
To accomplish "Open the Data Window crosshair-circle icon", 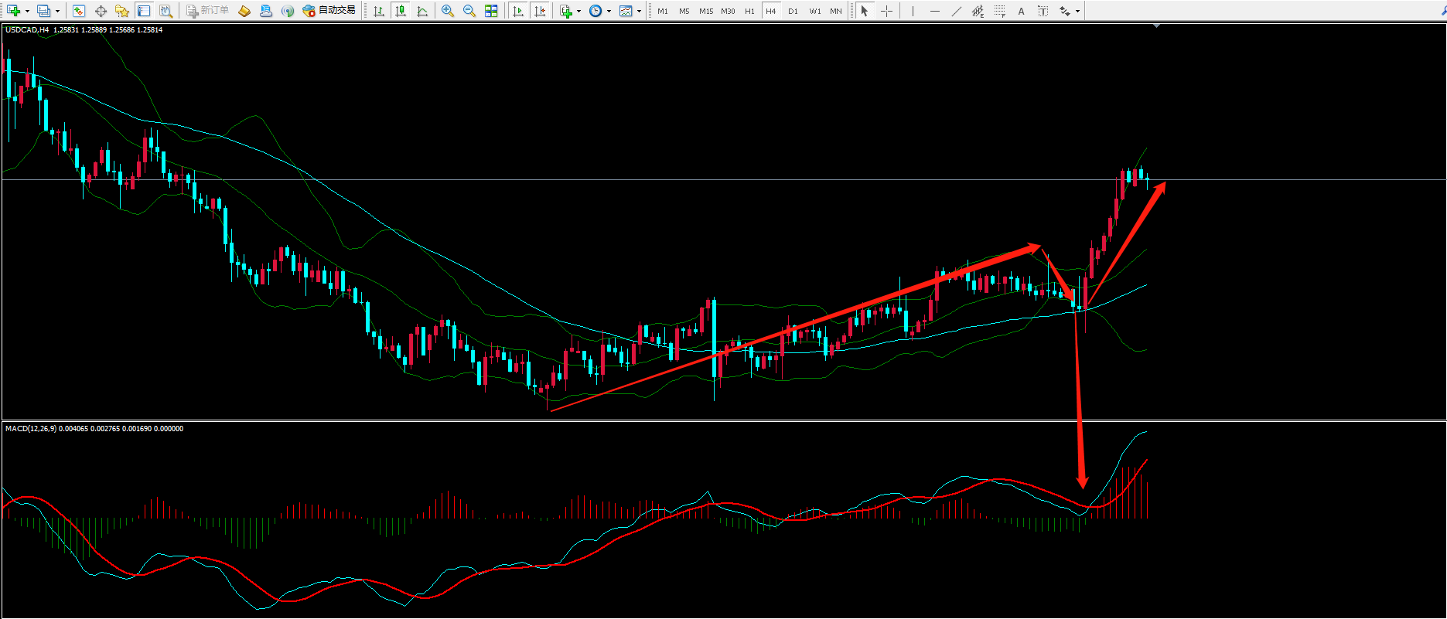I will pos(101,11).
